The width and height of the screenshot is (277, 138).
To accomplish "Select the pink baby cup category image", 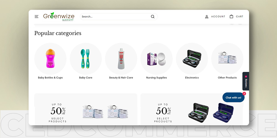I will point(50,59).
